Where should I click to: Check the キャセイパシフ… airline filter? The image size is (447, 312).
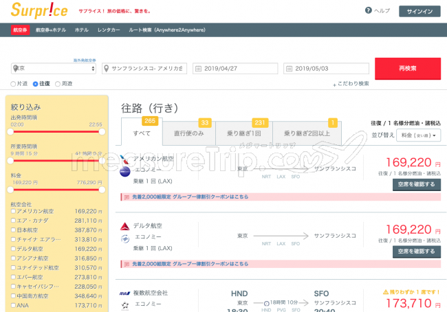[x=13, y=287]
